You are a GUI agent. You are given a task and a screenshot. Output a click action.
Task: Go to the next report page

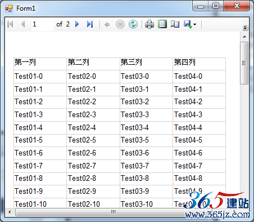77,24
